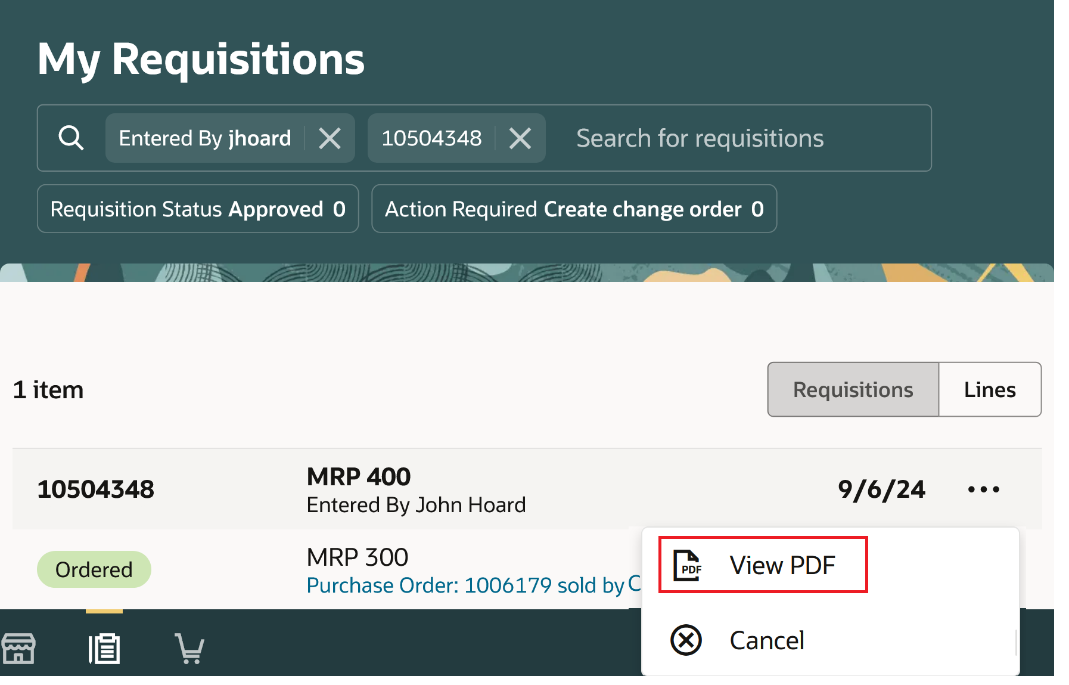The height and width of the screenshot is (685, 1069).
Task: Toggle Action Required Create change order filter
Action: coord(574,209)
